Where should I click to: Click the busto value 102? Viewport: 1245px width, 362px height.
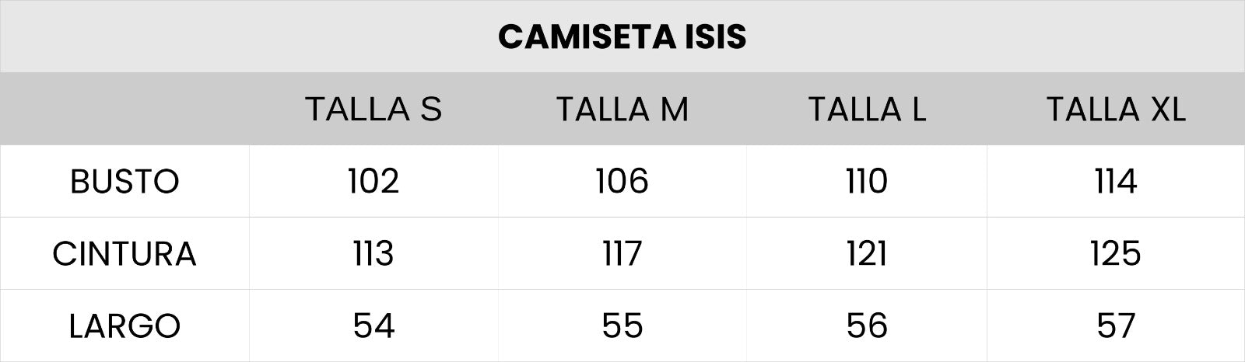(x=373, y=182)
